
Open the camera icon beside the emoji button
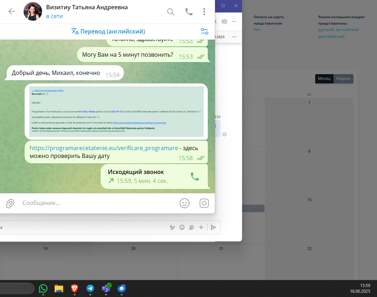[x=204, y=203]
